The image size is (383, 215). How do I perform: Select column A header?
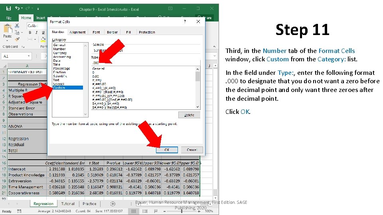click(27, 66)
